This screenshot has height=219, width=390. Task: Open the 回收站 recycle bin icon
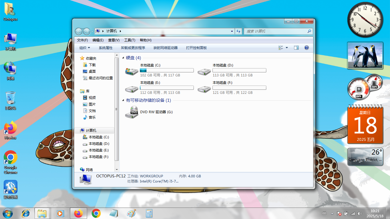click(x=11, y=101)
